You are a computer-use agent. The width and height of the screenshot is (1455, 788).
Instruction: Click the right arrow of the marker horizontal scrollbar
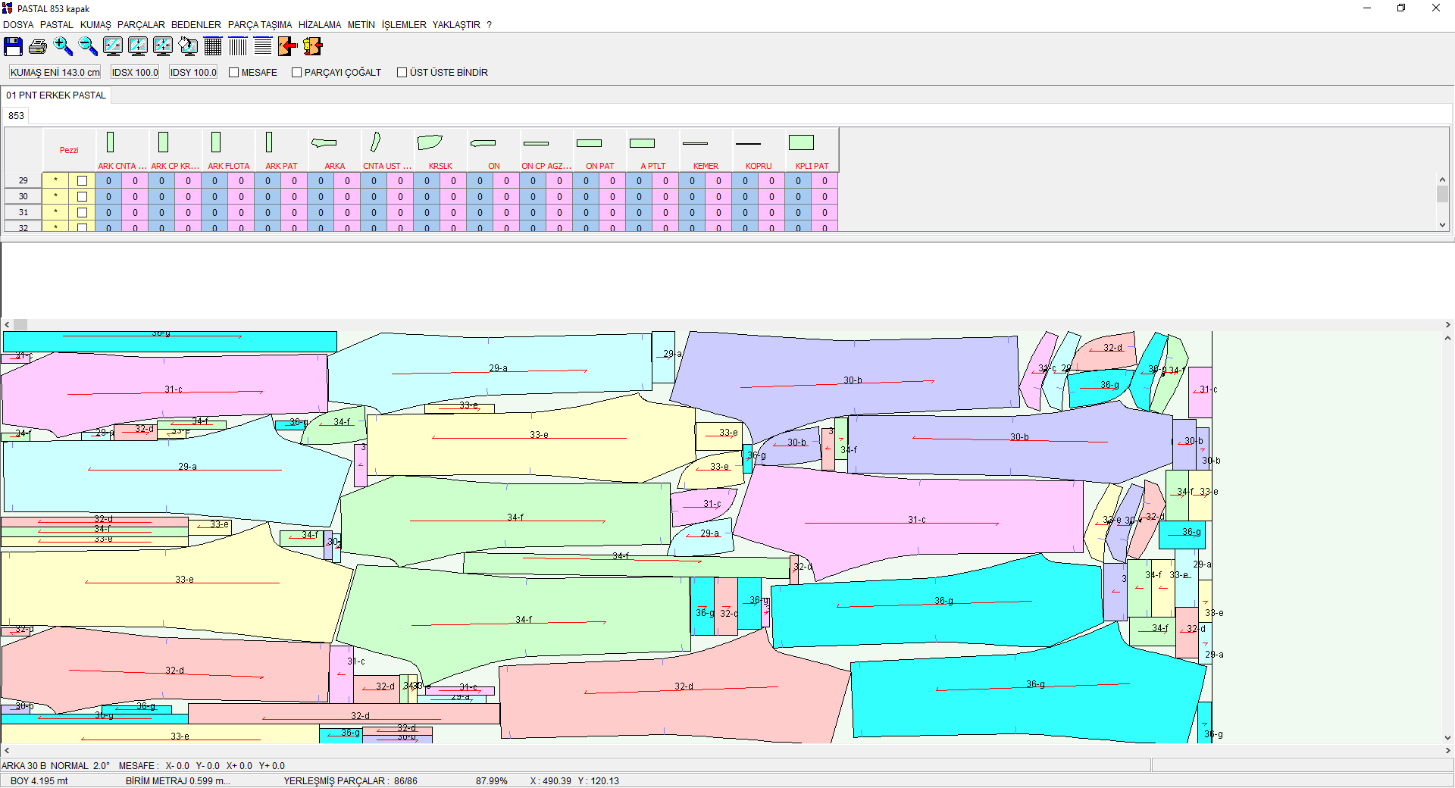point(1447,750)
